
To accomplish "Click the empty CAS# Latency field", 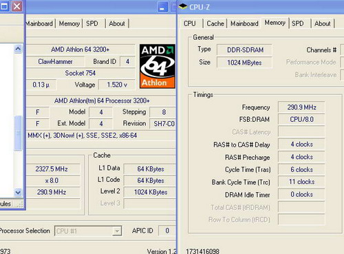I will click(x=301, y=131).
